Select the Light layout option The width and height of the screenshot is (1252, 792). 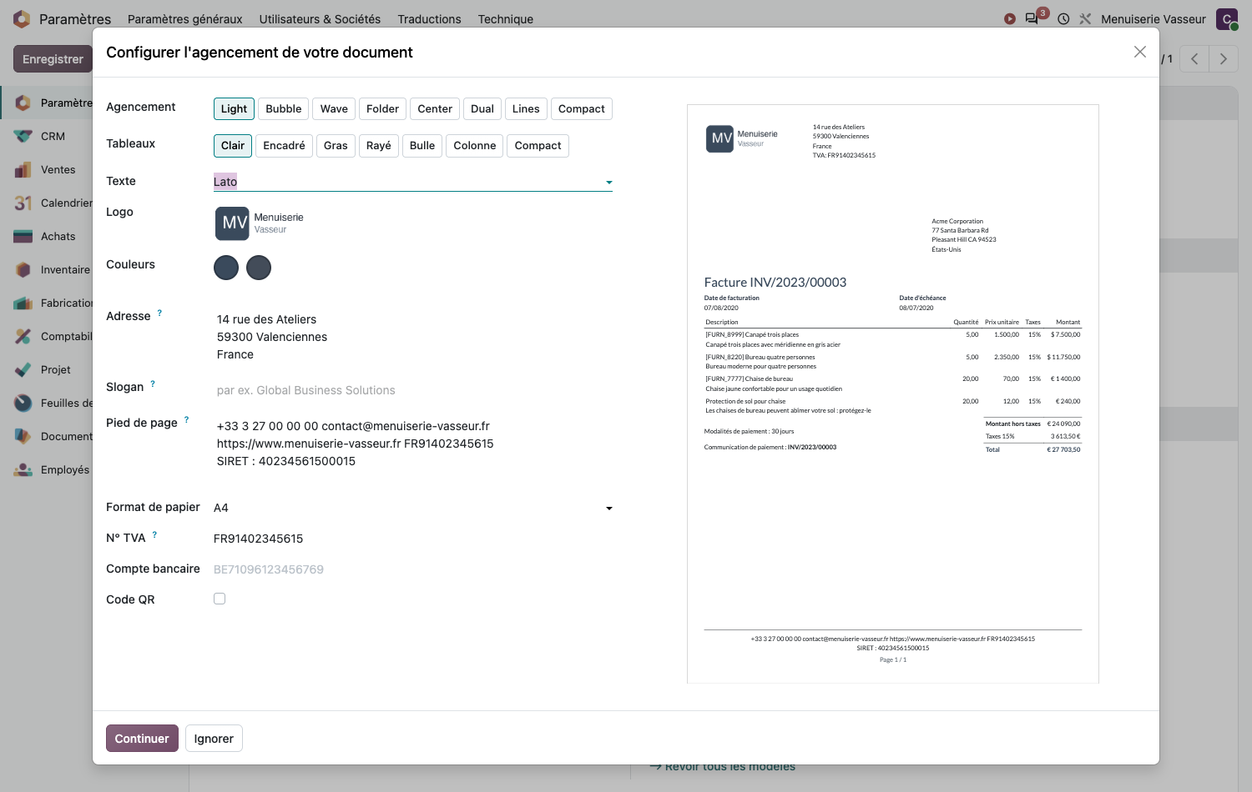(234, 108)
